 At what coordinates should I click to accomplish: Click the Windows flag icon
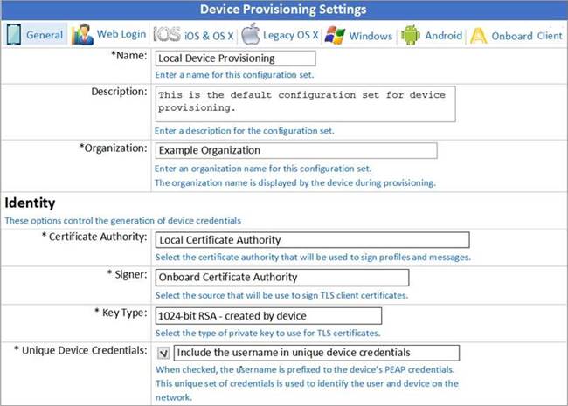[334, 36]
